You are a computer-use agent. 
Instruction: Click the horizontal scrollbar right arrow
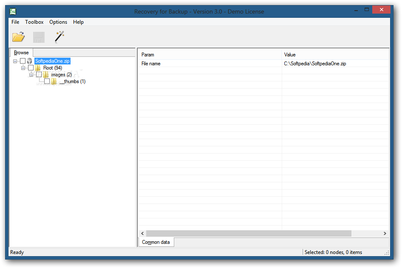385,233
